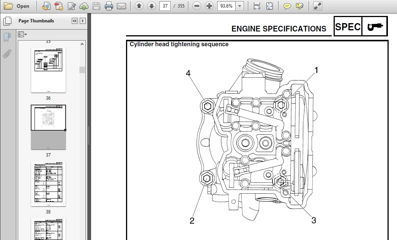The image size is (397, 240).
Task: Select the highlight text tool
Action: (x=299, y=6)
